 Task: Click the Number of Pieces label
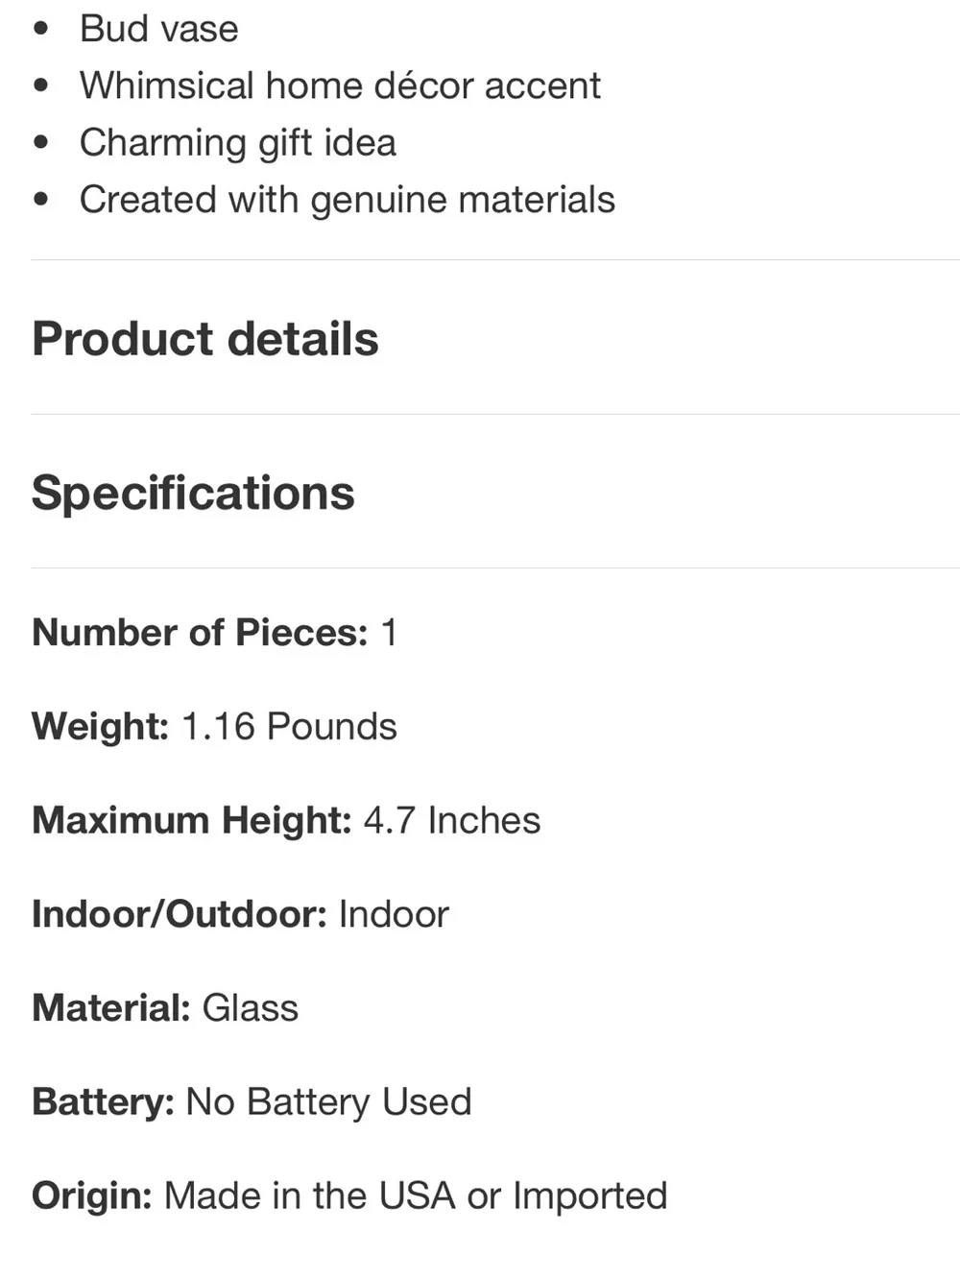point(200,633)
